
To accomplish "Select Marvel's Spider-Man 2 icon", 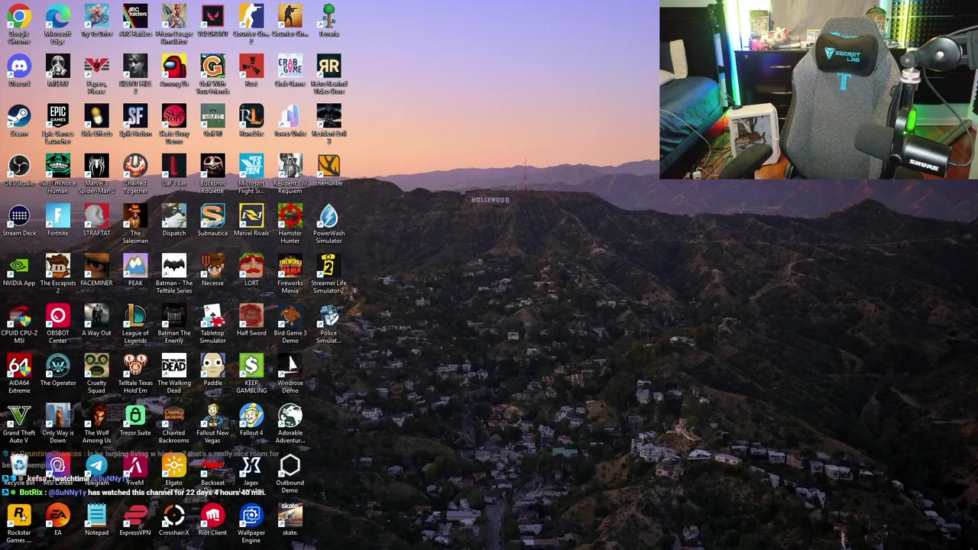I will click(96, 173).
